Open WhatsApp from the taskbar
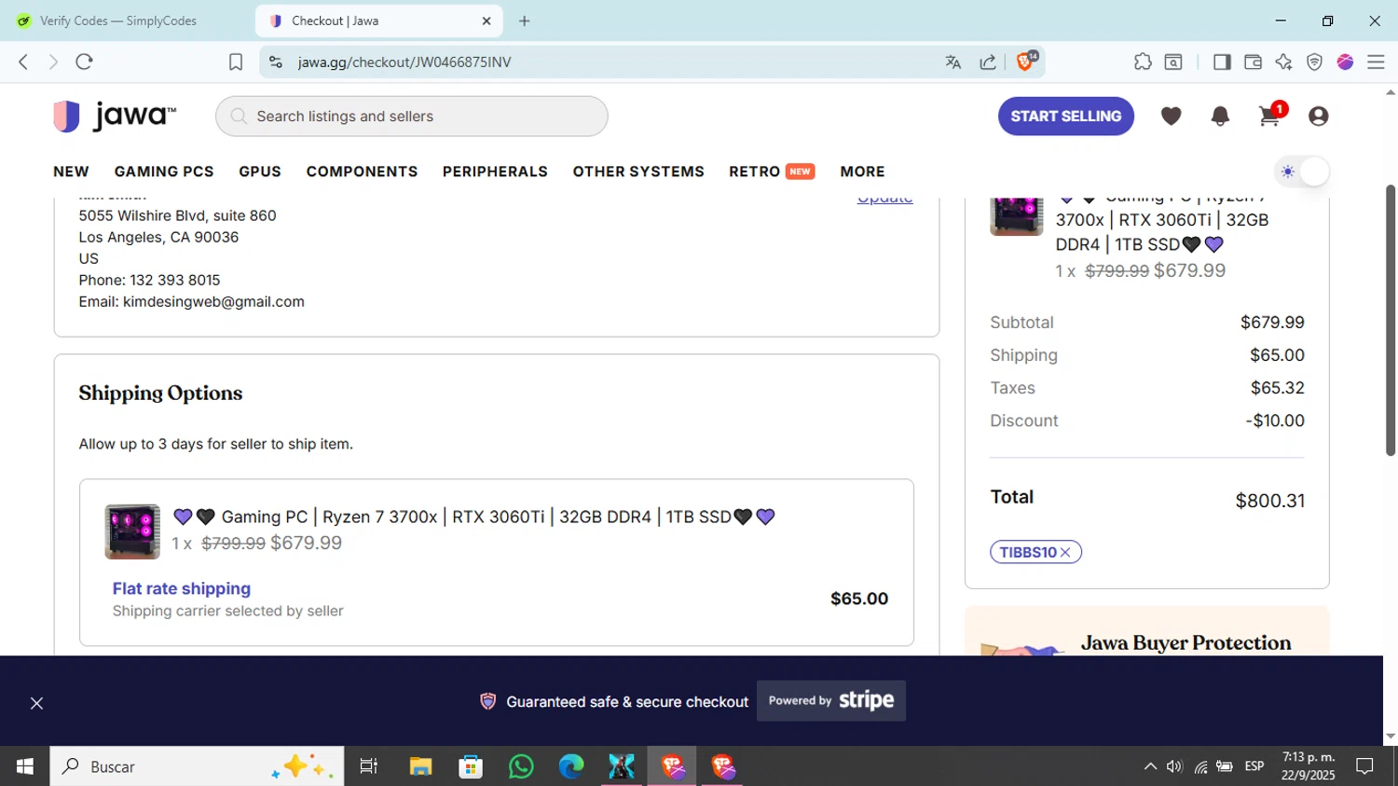The width and height of the screenshot is (1398, 786). point(521,766)
